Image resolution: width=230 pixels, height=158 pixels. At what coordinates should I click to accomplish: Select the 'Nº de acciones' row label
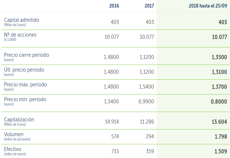click(20, 35)
